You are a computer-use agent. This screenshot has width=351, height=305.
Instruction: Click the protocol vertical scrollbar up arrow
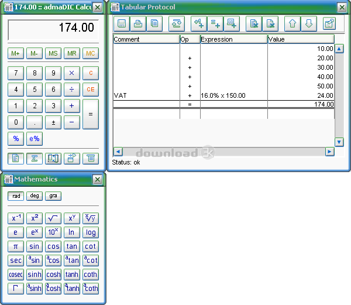pos(339,49)
